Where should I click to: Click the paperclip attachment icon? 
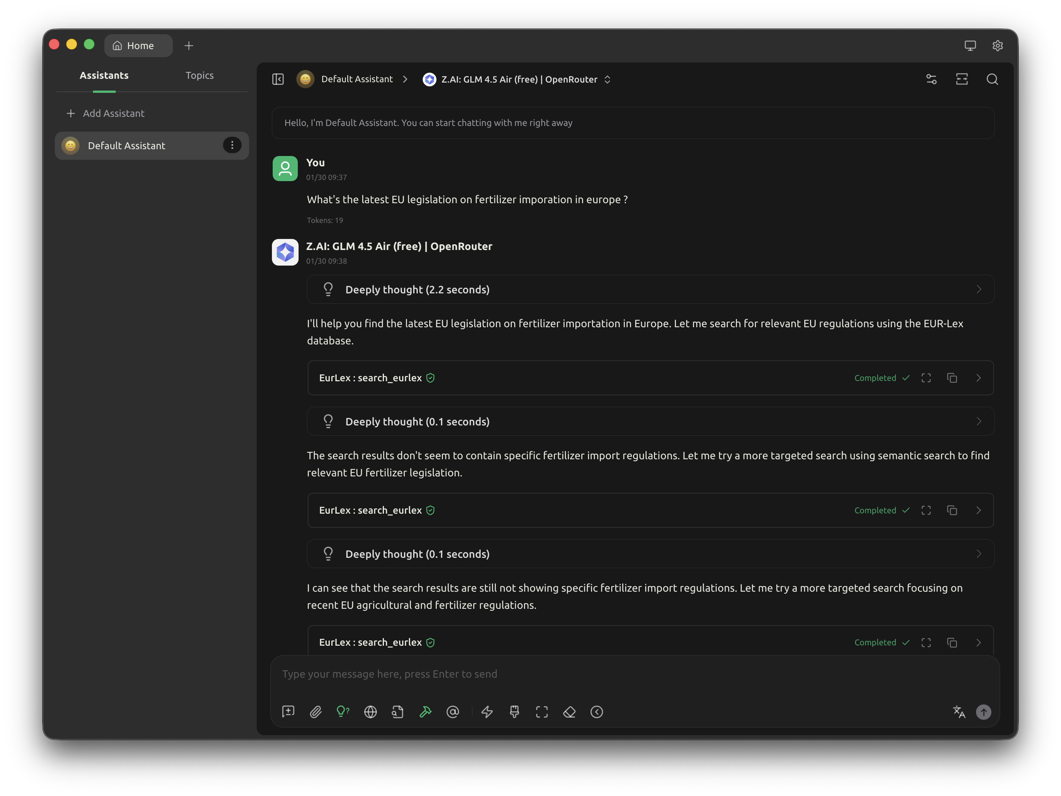pos(316,712)
